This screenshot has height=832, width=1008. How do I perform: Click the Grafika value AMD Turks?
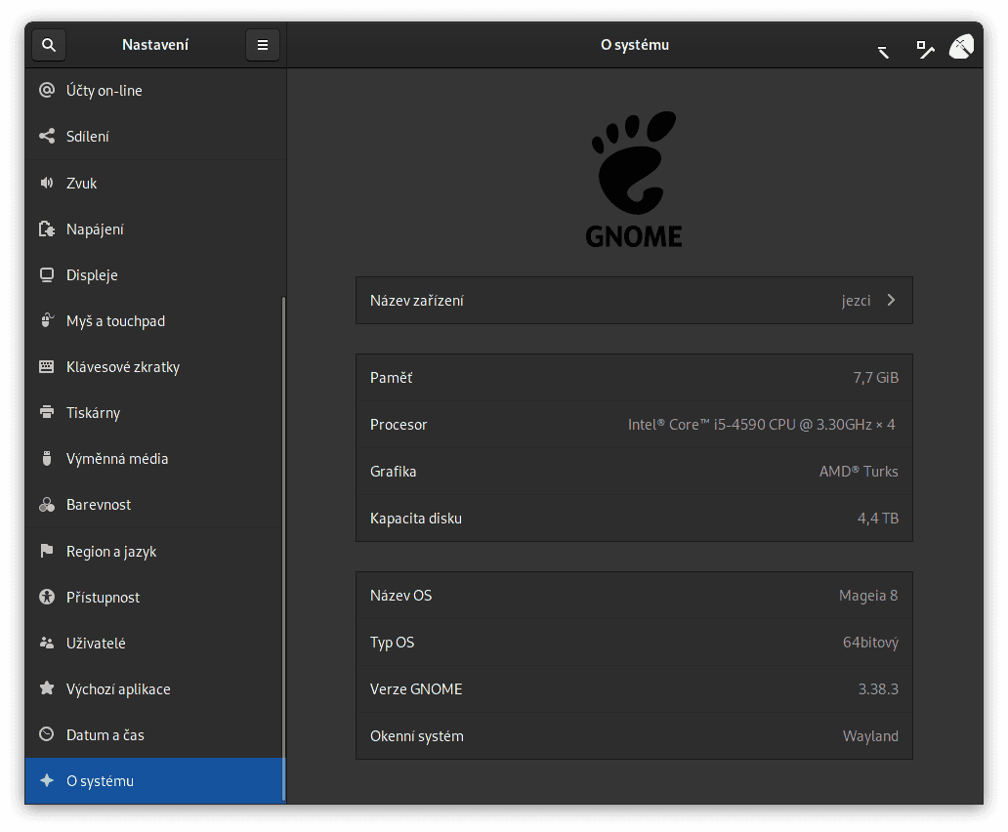pyautogui.click(x=859, y=472)
